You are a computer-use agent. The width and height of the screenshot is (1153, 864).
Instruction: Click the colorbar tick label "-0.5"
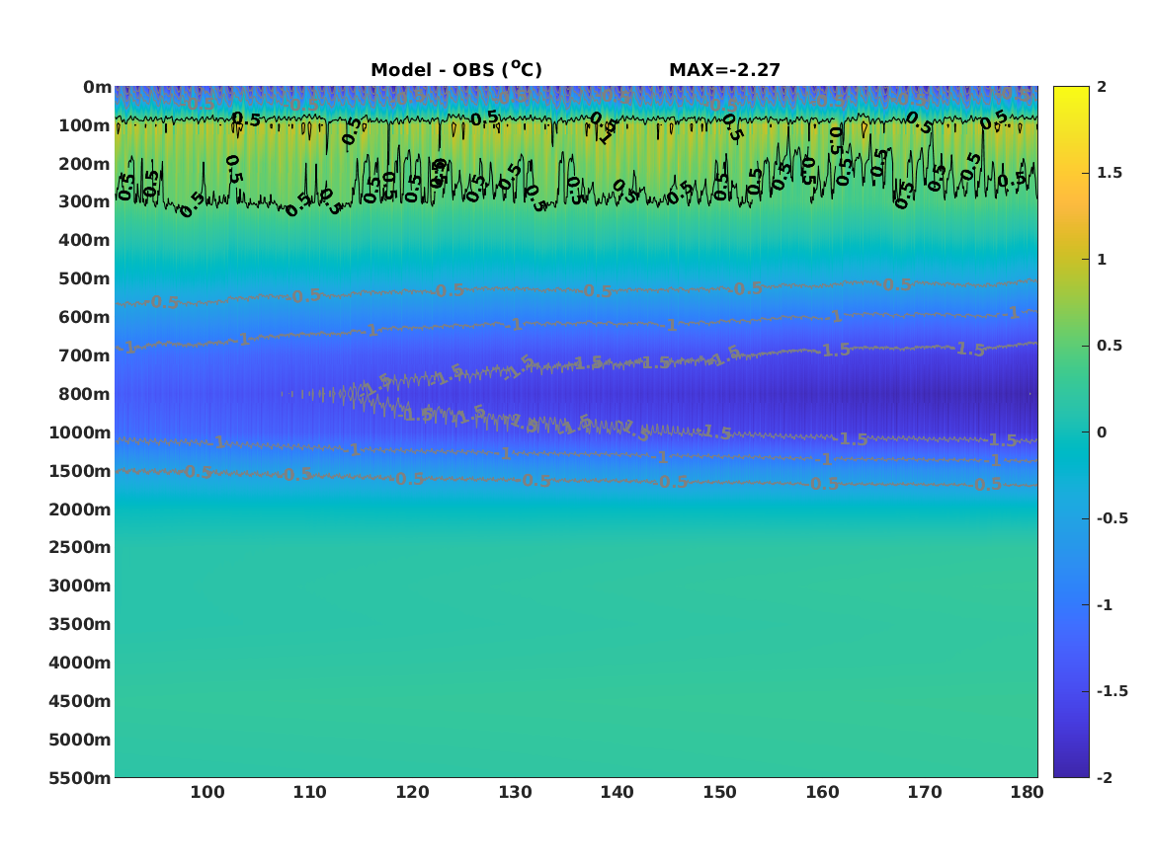pos(1112,518)
